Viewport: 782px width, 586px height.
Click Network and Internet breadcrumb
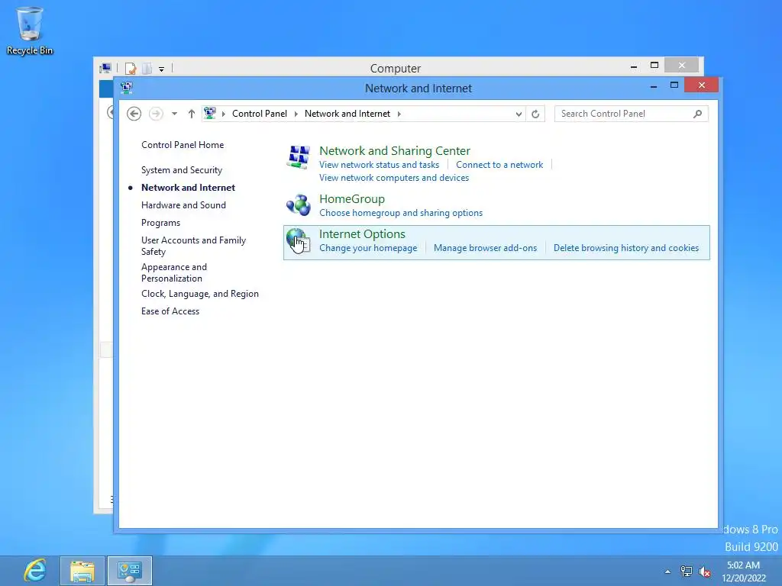[x=347, y=114]
